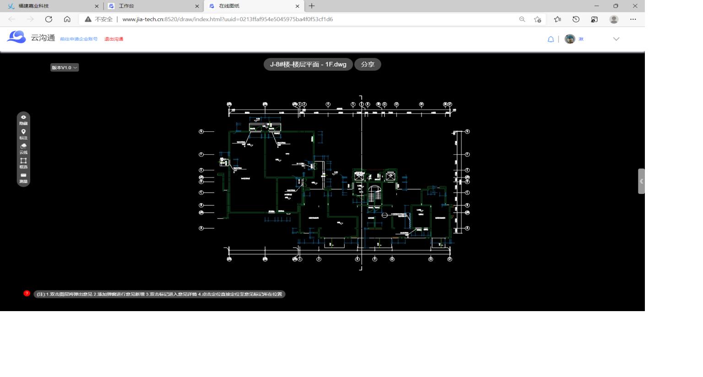The width and height of the screenshot is (703, 377).
Task: Expand the user account chevron menu
Action: [616, 39]
